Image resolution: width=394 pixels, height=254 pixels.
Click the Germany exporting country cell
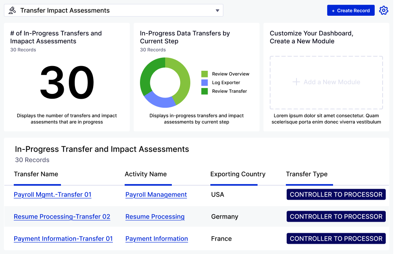pyautogui.click(x=225, y=217)
